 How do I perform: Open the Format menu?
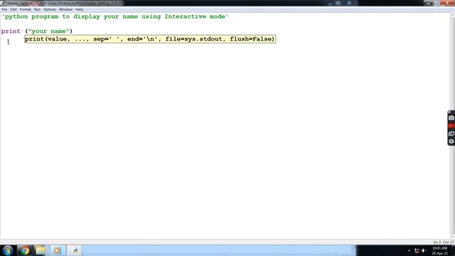(26, 9)
